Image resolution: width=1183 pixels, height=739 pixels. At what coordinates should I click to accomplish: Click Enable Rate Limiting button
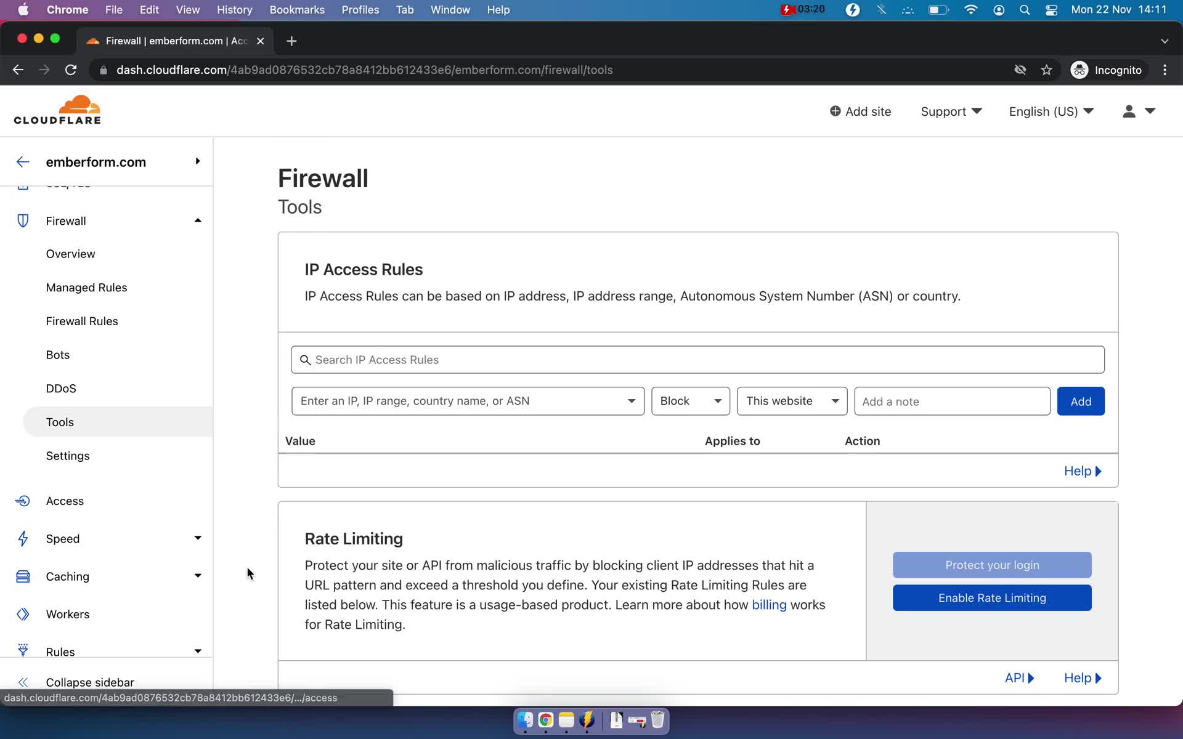tap(992, 598)
